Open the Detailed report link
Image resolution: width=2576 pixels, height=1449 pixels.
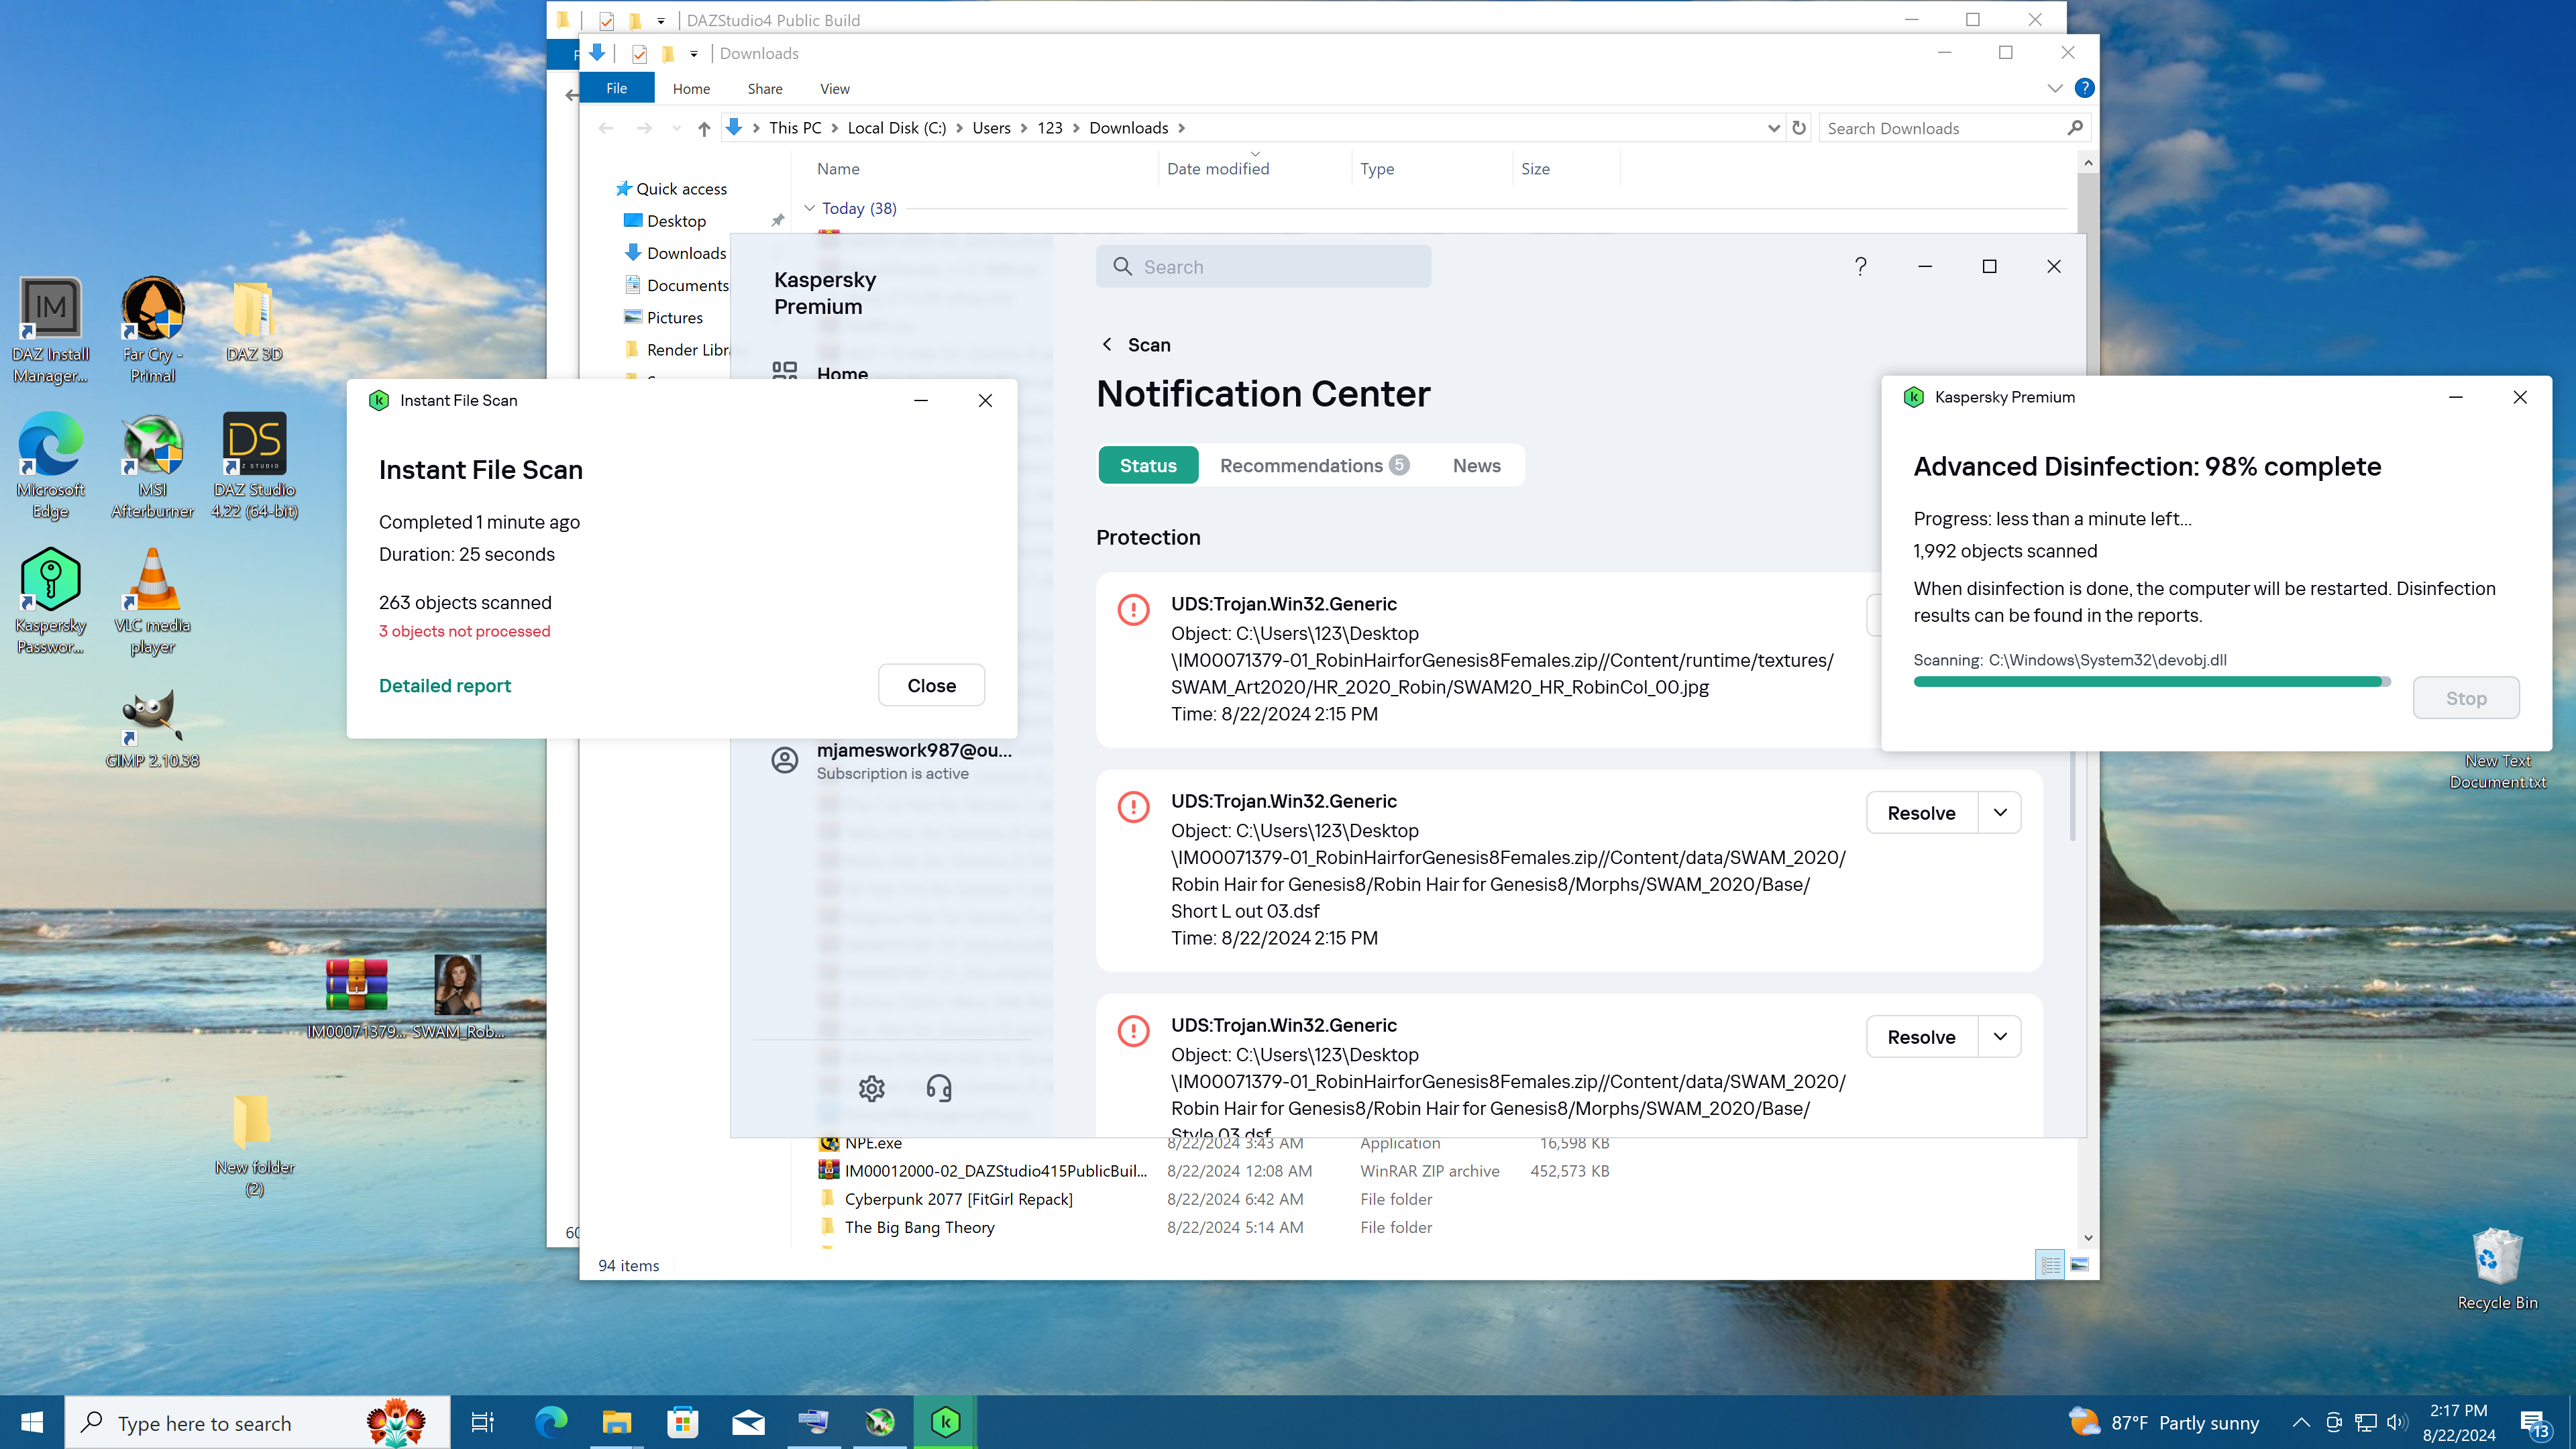click(x=445, y=685)
